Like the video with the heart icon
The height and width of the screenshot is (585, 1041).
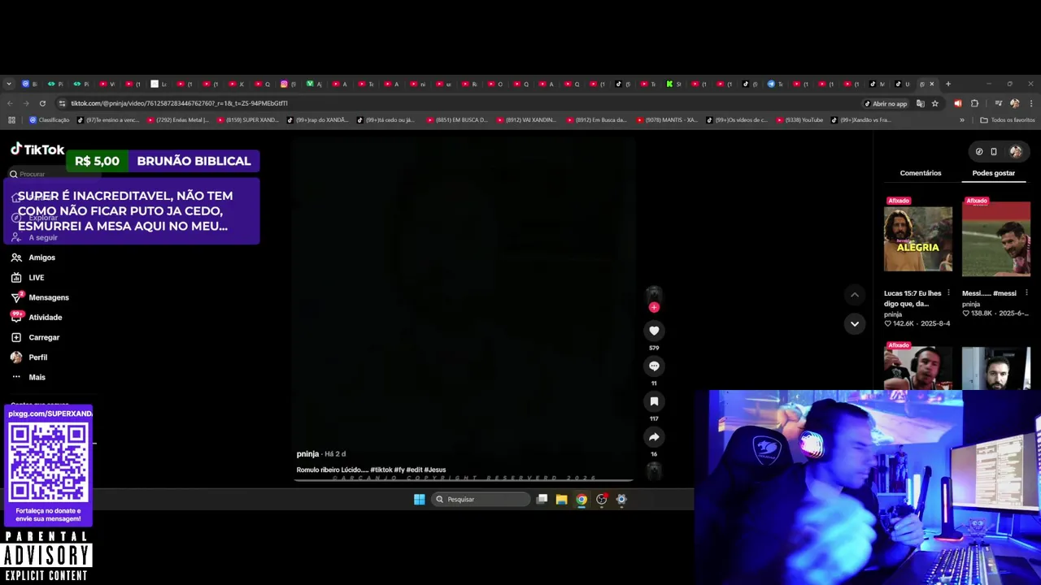654,331
